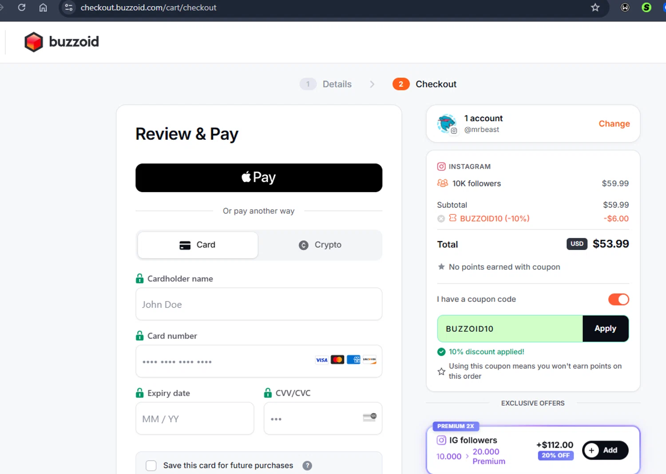Click the EXCLUSIVE OFFERS label
This screenshot has height=474, width=666.
533,403
